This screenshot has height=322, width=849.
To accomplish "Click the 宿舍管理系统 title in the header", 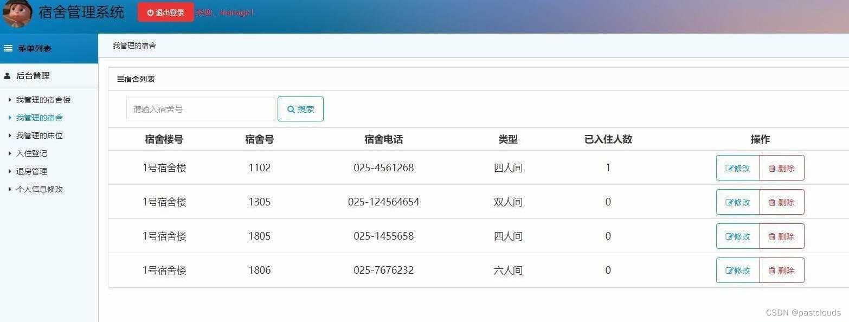I will [81, 12].
